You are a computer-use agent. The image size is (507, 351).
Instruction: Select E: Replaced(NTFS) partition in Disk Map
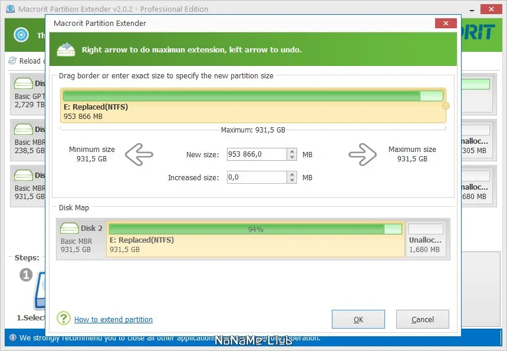(255, 239)
